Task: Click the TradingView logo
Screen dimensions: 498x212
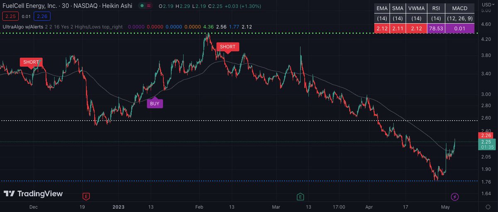Action: point(33,194)
